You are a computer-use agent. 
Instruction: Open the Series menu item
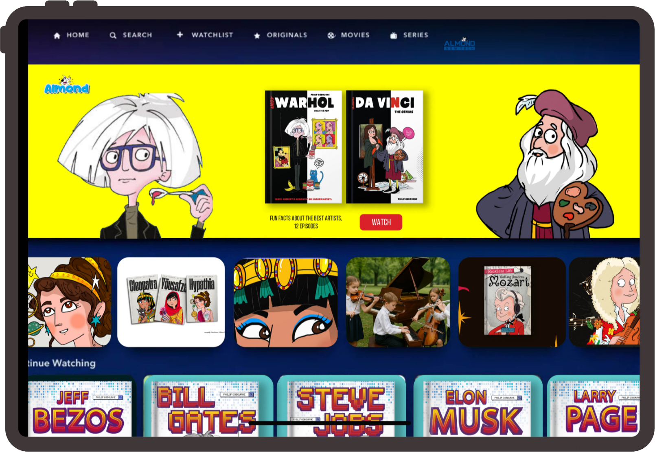coord(415,35)
